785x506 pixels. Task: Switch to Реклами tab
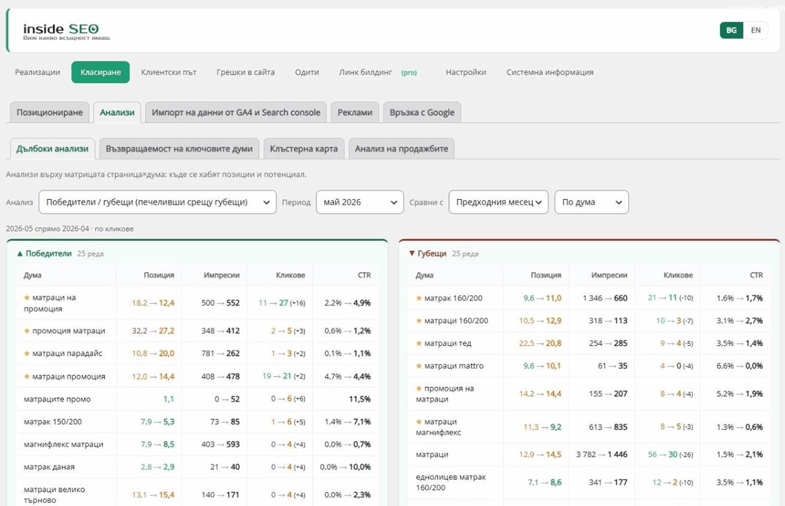(355, 112)
